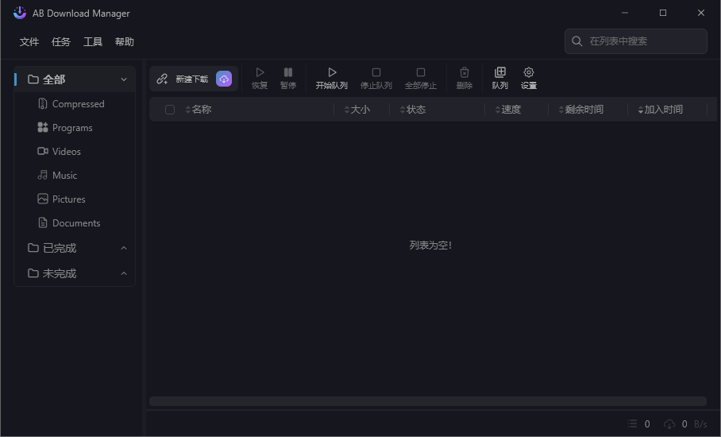Screen dimensions: 721x437
Task: Click the Stop Queue (停止队列) icon
Action: pyautogui.click(x=376, y=72)
